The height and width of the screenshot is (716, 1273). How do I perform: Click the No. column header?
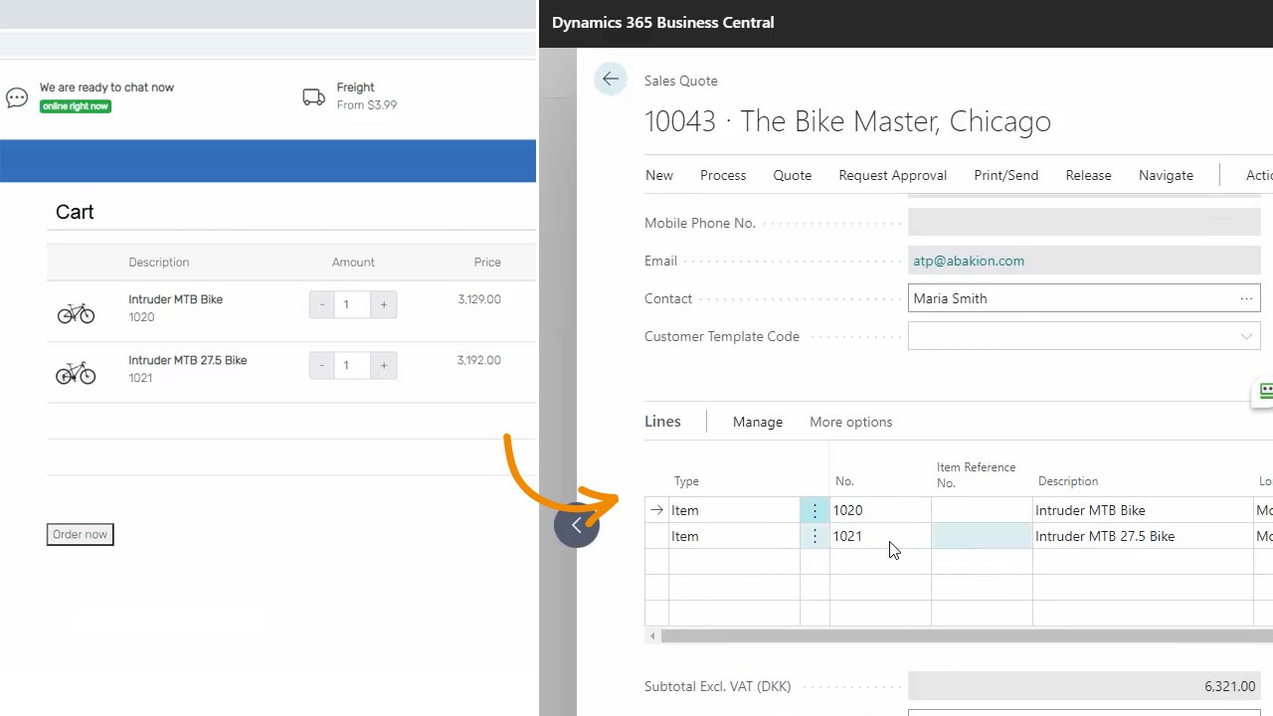[x=844, y=481]
